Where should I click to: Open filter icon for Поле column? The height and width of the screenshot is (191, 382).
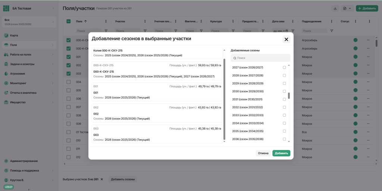[x=106, y=31]
